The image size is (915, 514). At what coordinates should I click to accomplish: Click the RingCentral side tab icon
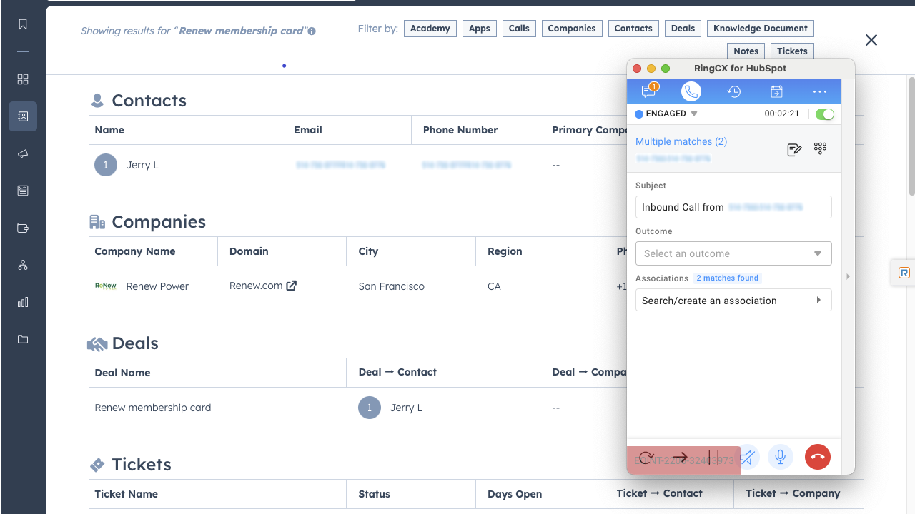tap(904, 273)
